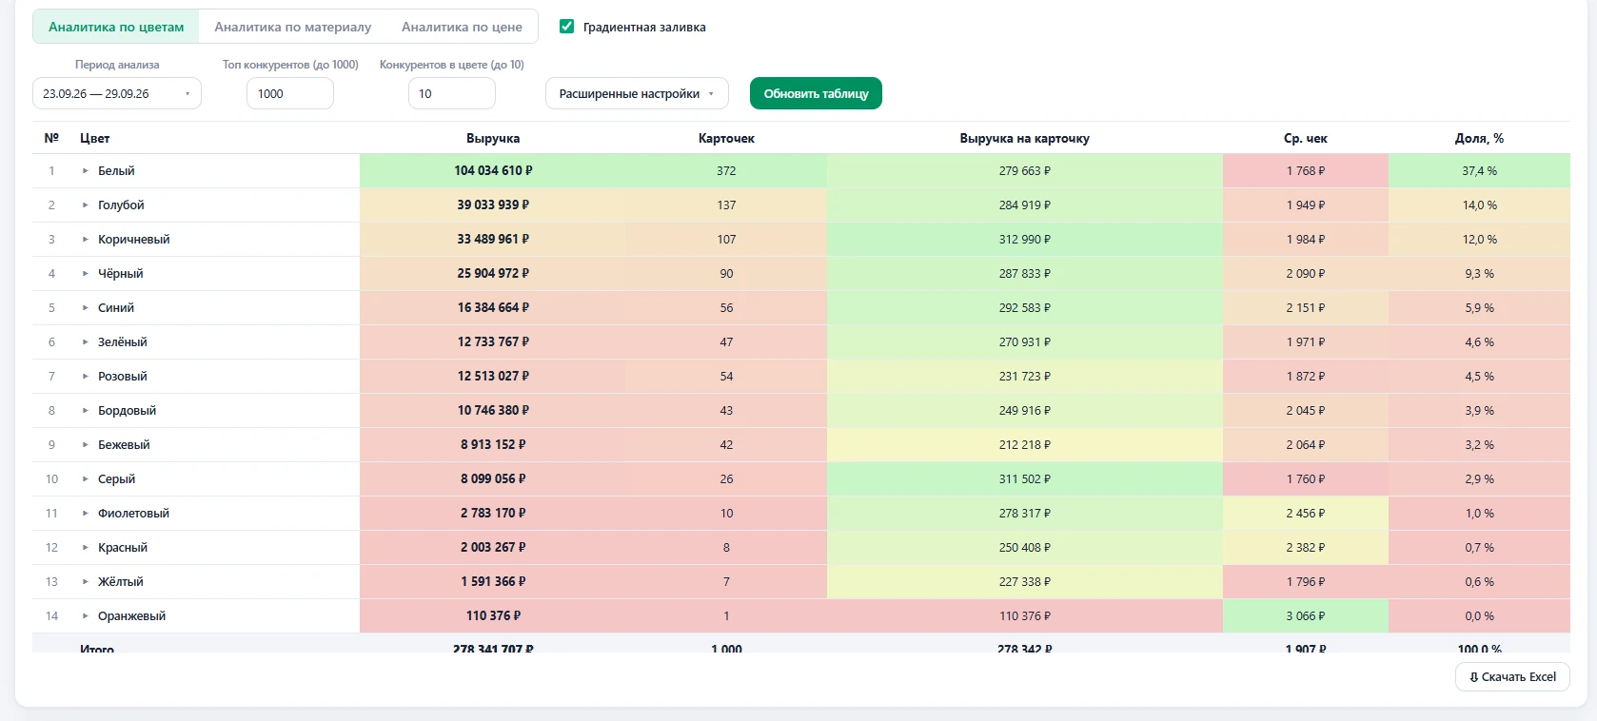Expand the Чёрный color row
Viewport: 1597px width, 721px height.
pyautogui.click(x=85, y=274)
